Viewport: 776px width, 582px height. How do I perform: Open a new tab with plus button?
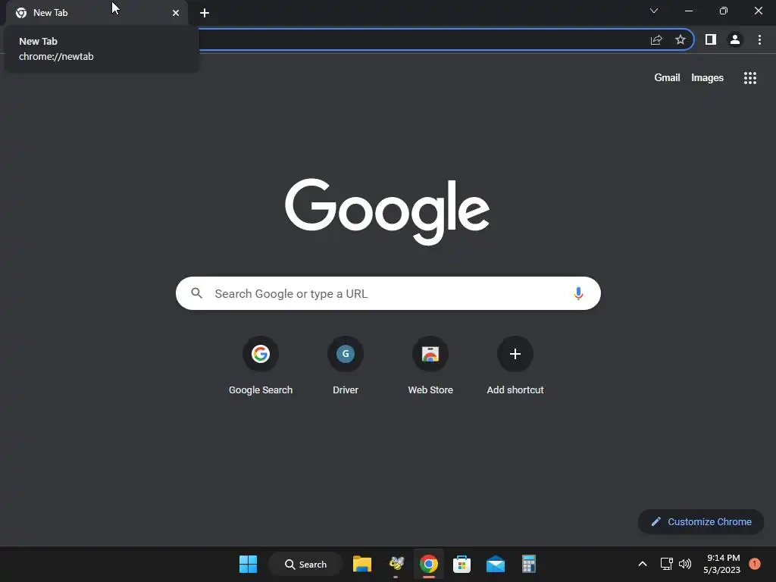205,13
